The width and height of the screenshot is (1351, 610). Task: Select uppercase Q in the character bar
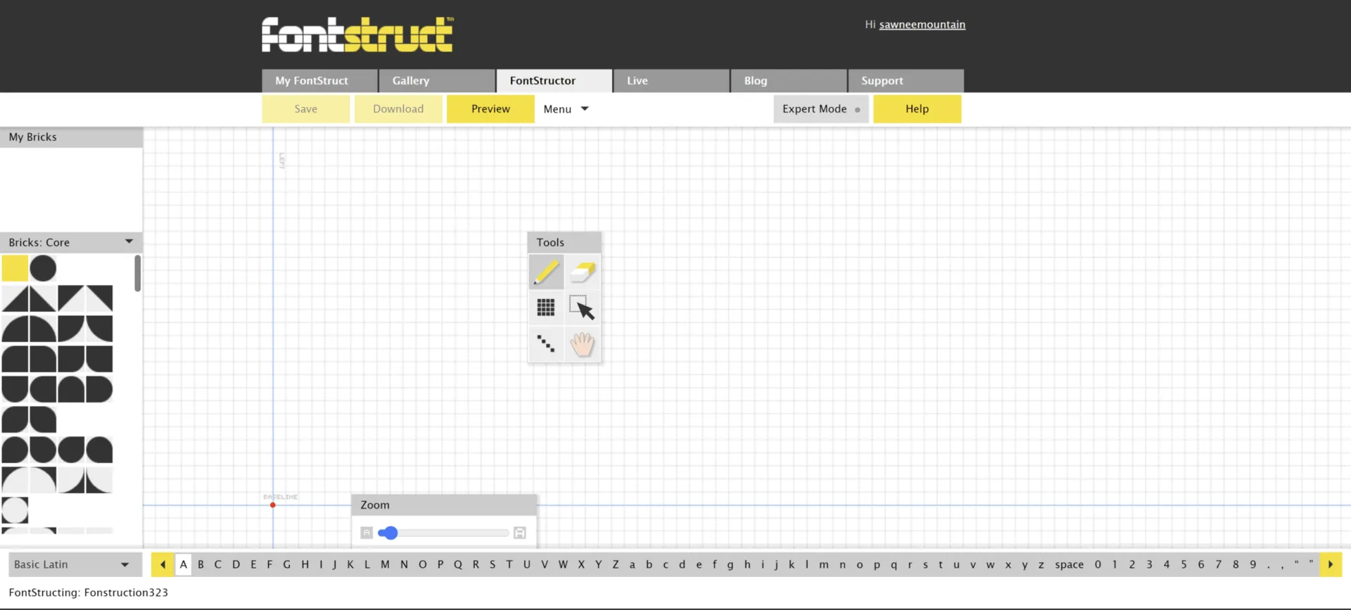pos(458,564)
